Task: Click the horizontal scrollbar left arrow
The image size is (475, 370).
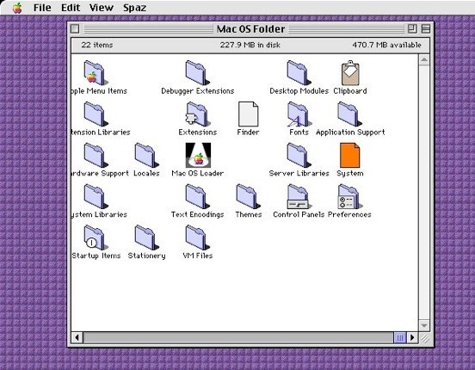Action: [77, 337]
